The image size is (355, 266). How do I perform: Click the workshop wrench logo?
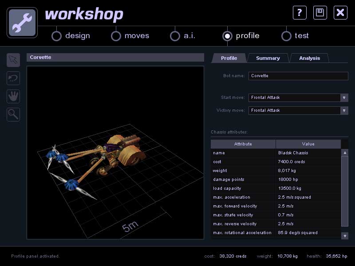click(x=22, y=22)
